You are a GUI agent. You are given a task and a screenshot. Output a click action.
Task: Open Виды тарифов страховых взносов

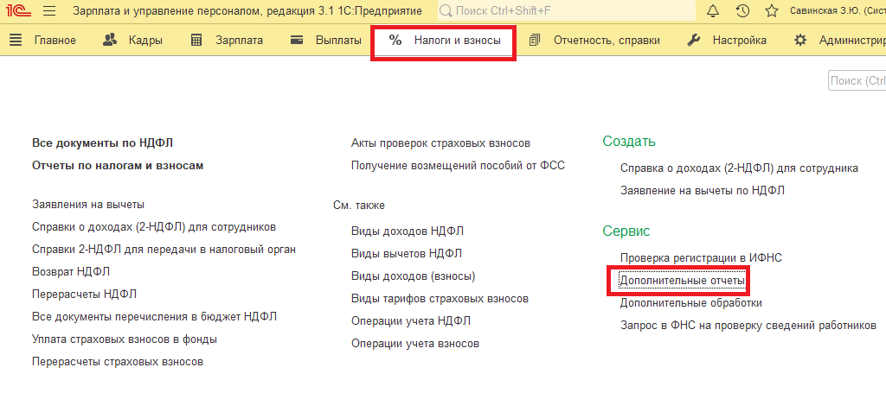coord(440,298)
